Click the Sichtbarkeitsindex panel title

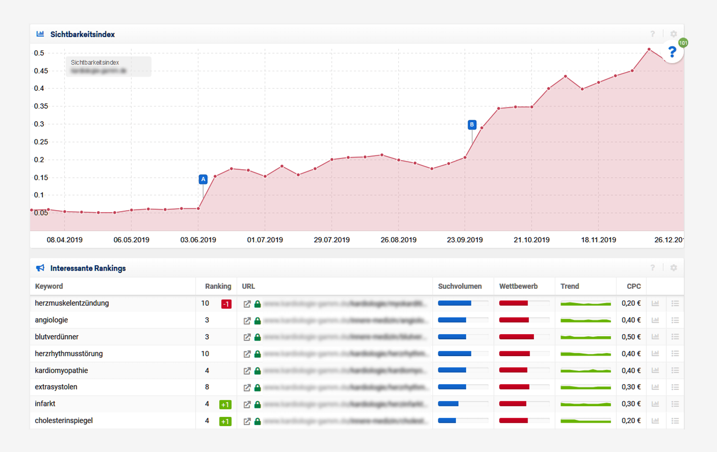(82, 34)
